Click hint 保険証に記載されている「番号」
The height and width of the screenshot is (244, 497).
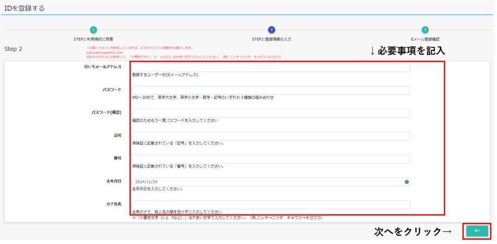pyautogui.click(x=178, y=166)
